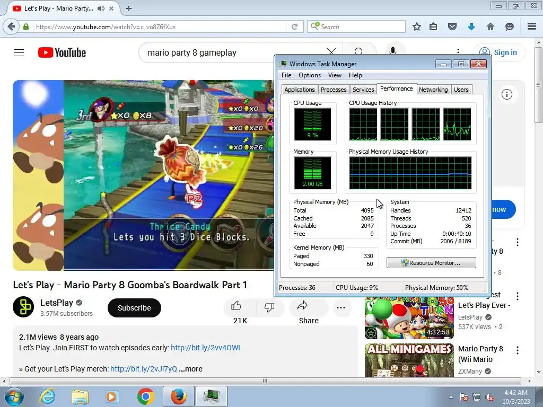Viewport: 543px width, 407px height.
Task: Subscribe to the LetsPlay channel
Action: coord(134,308)
